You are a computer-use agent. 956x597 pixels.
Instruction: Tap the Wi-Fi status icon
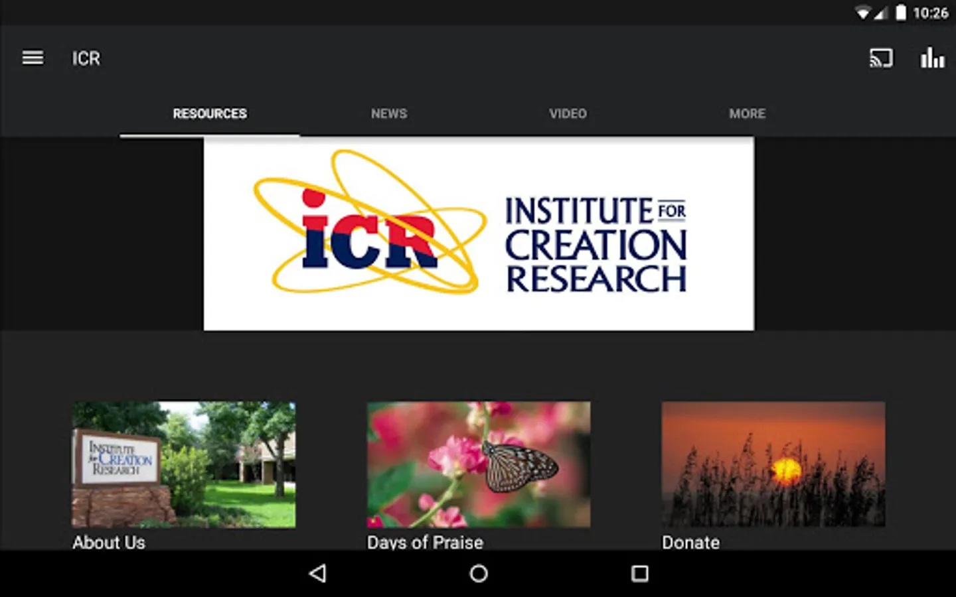click(862, 13)
